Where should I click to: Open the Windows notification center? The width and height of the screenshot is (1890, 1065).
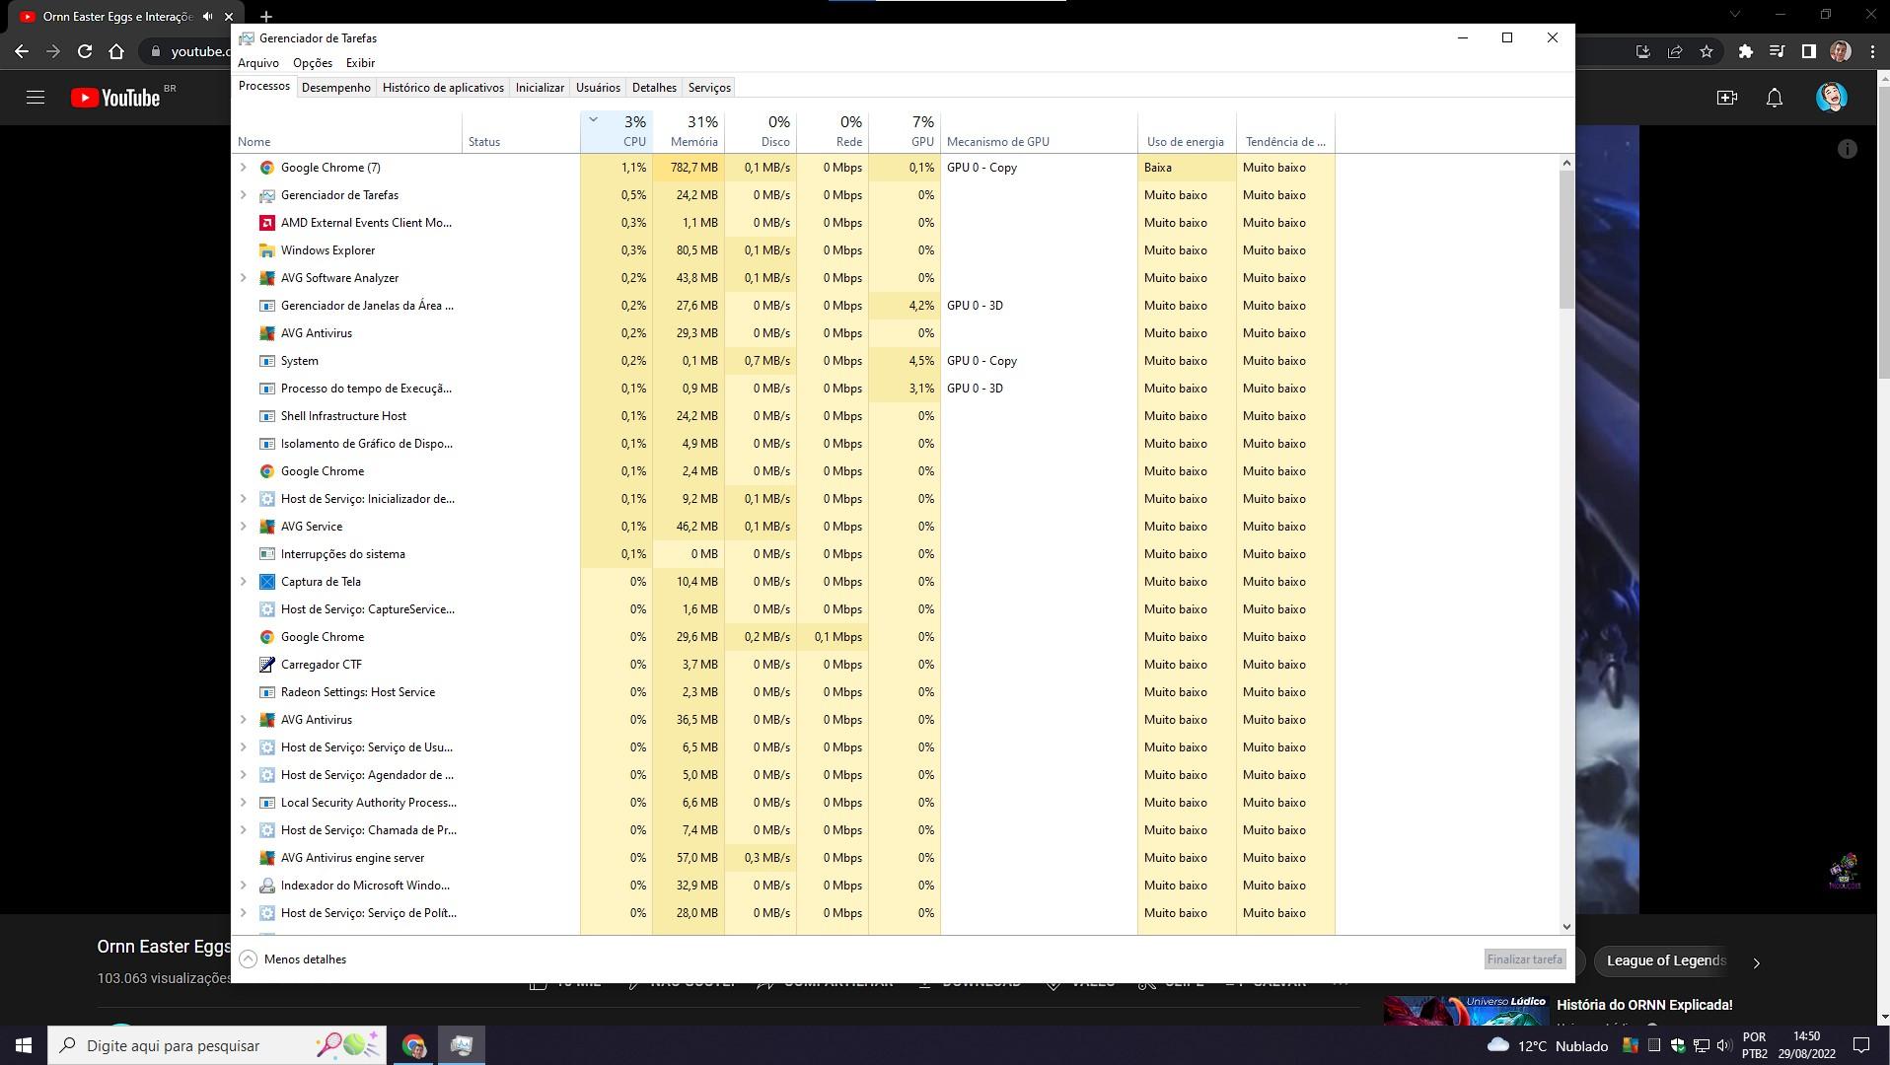pos(1861,1045)
